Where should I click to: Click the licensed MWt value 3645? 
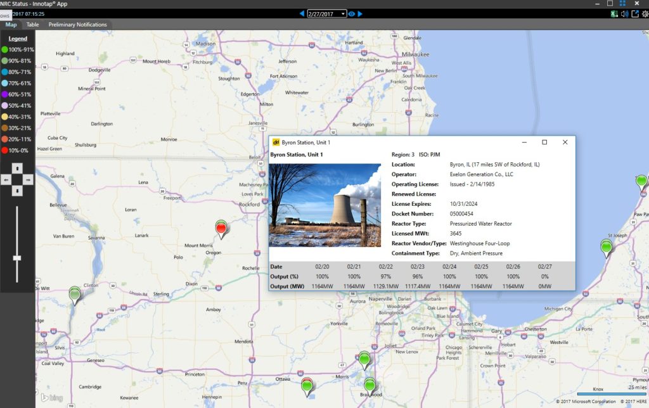pos(456,233)
